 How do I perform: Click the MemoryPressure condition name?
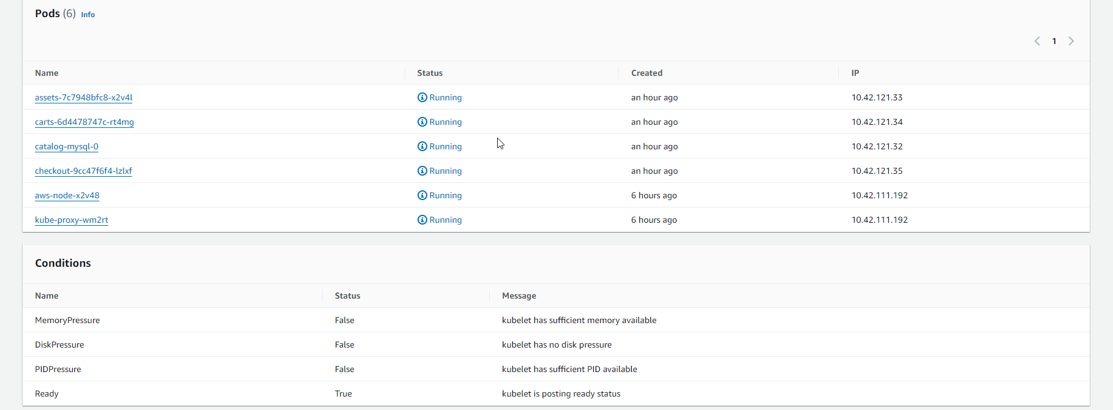(x=67, y=320)
